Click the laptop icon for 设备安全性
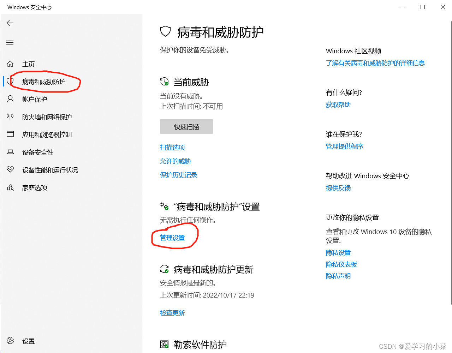Screen dimensions: 452x353 [10, 152]
